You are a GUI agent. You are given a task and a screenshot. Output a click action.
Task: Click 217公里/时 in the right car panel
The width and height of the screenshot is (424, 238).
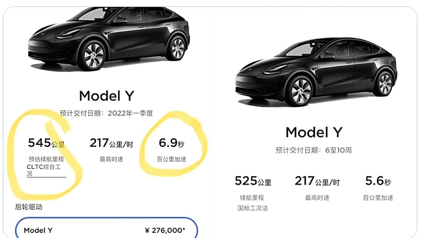317,181
